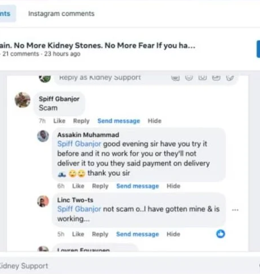The height and width of the screenshot is (274, 260).
Task: Open Spiff Gbanjor mention in Assakin's reply
Action: (x=79, y=144)
